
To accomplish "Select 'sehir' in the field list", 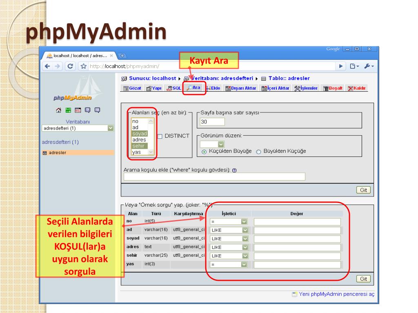I will [x=140, y=146].
